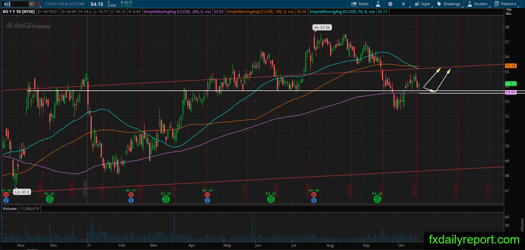Select the 100-period SimpleMovingAvg study label

(260, 12)
